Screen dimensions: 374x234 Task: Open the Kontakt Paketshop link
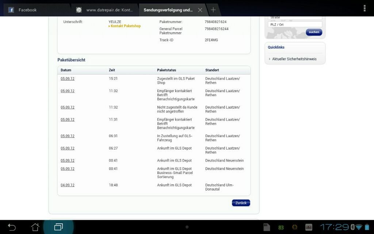[125, 26]
